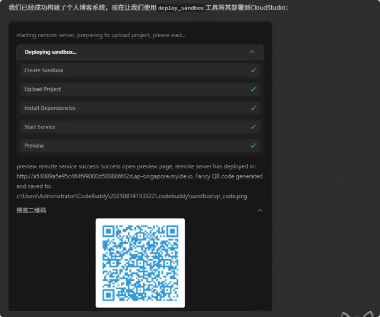Collapse the Deploying sandbox panel chevron
380x317 pixels.
pyautogui.click(x=252, y=52)
